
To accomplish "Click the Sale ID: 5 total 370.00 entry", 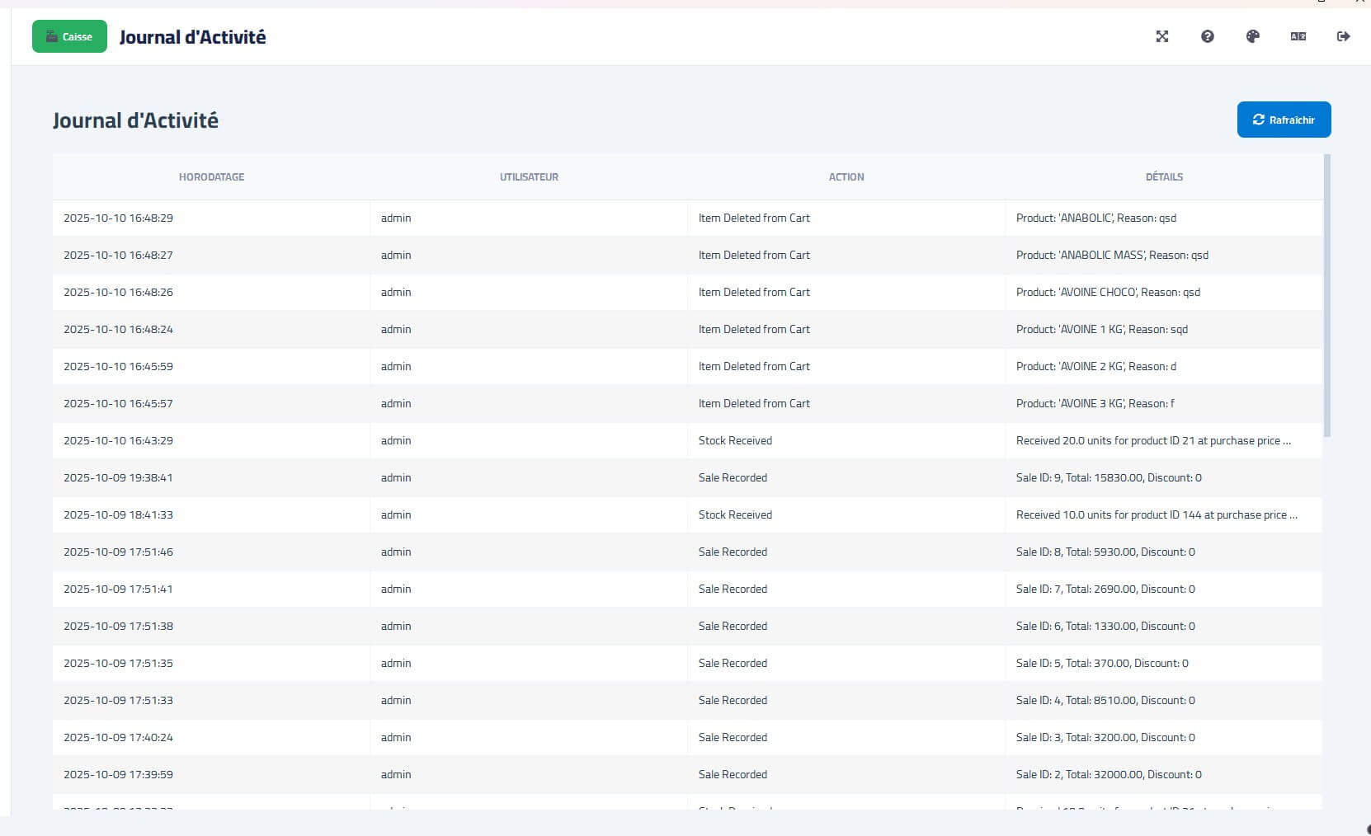I will (x=1101, y=664).
